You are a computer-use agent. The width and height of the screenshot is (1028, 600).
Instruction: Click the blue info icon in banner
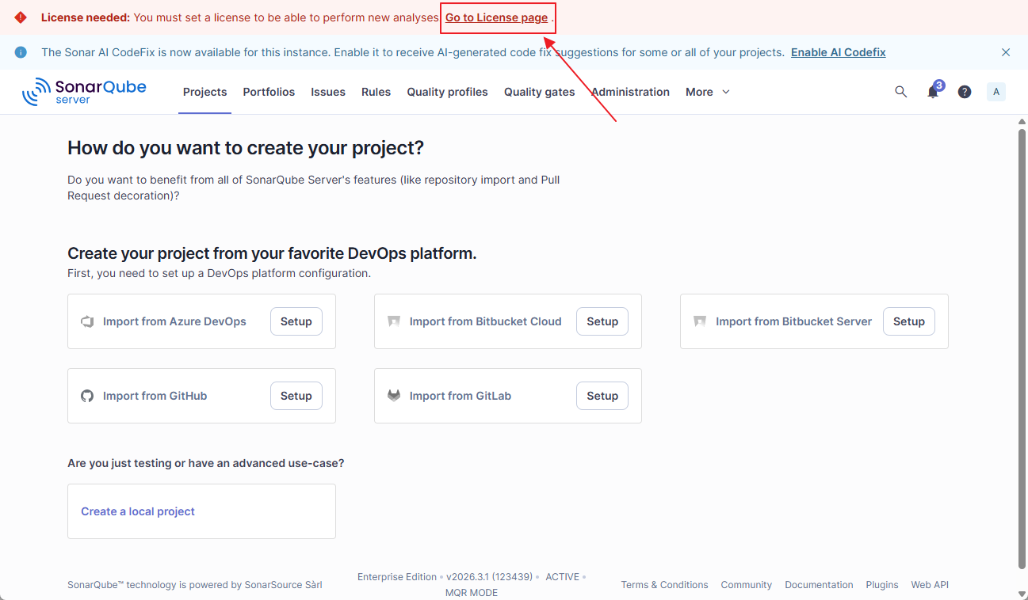click(x=21, y=52)
